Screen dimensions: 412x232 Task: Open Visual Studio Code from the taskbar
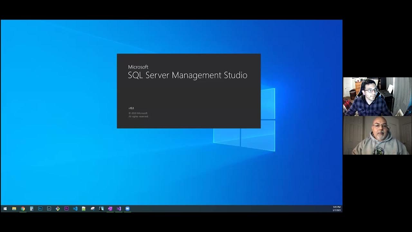click(75, 209)
